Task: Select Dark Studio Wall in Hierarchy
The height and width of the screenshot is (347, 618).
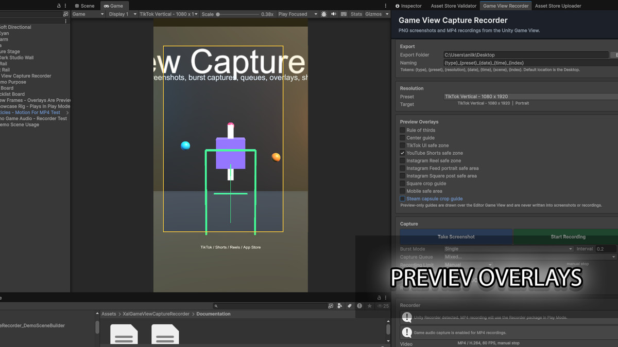Action: pos(16,58)
